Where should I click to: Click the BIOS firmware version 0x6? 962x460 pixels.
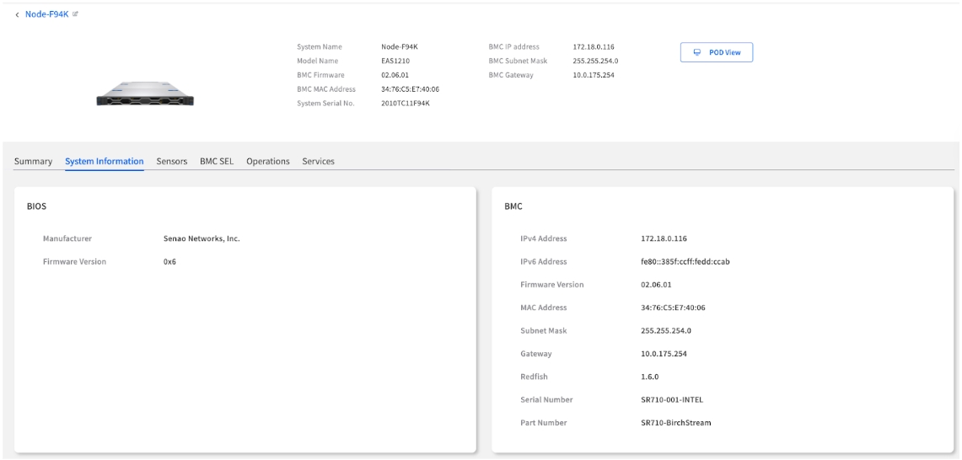click(x=169, y=261)
